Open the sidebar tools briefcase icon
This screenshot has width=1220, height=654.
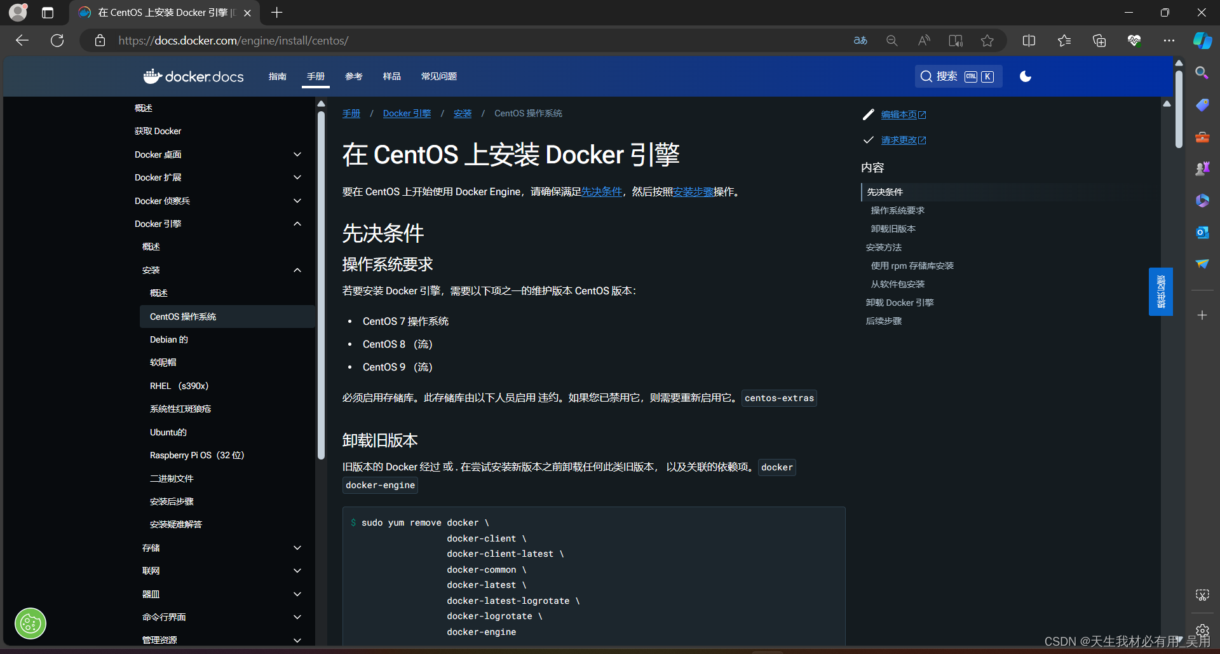coord(1202,137)
